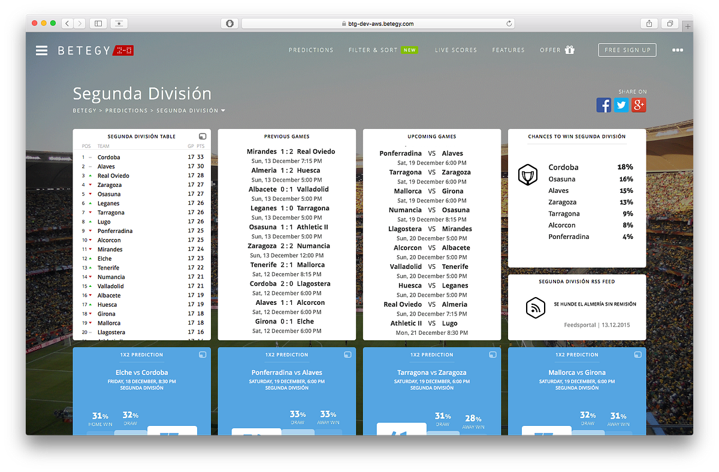Toggle the Safari sidebar button

[98, 23]
